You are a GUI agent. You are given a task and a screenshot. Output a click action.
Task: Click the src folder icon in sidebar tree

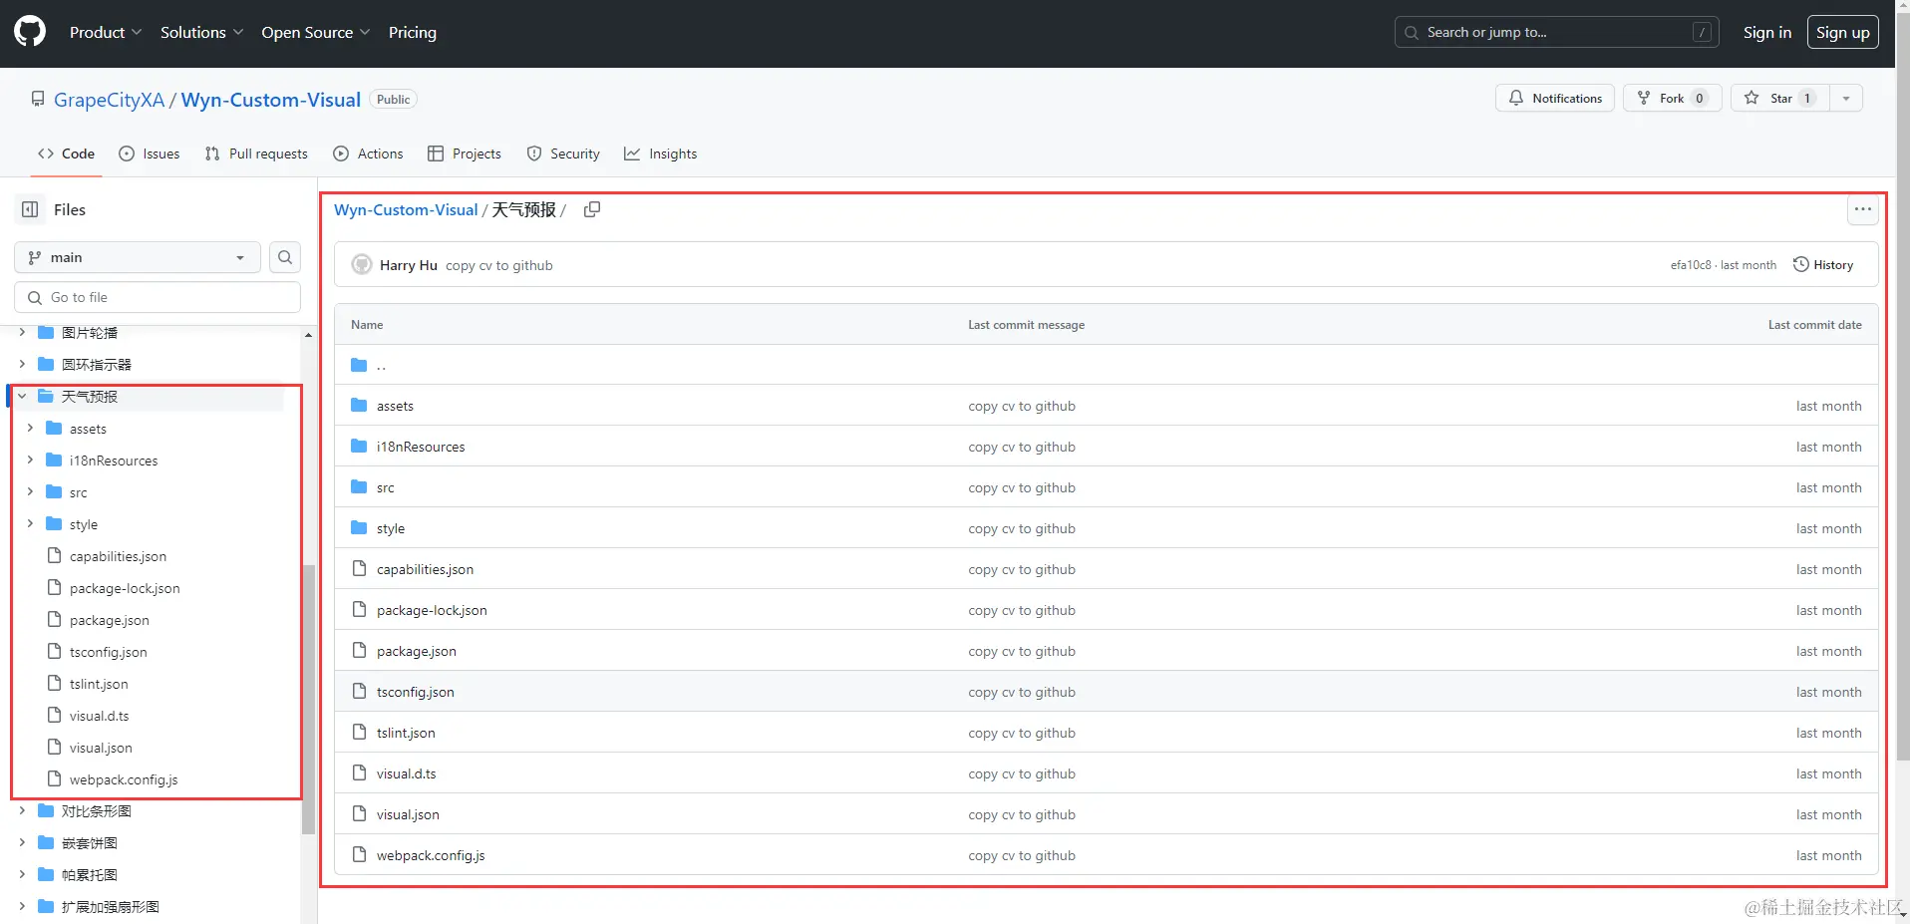tap(54, 492)
